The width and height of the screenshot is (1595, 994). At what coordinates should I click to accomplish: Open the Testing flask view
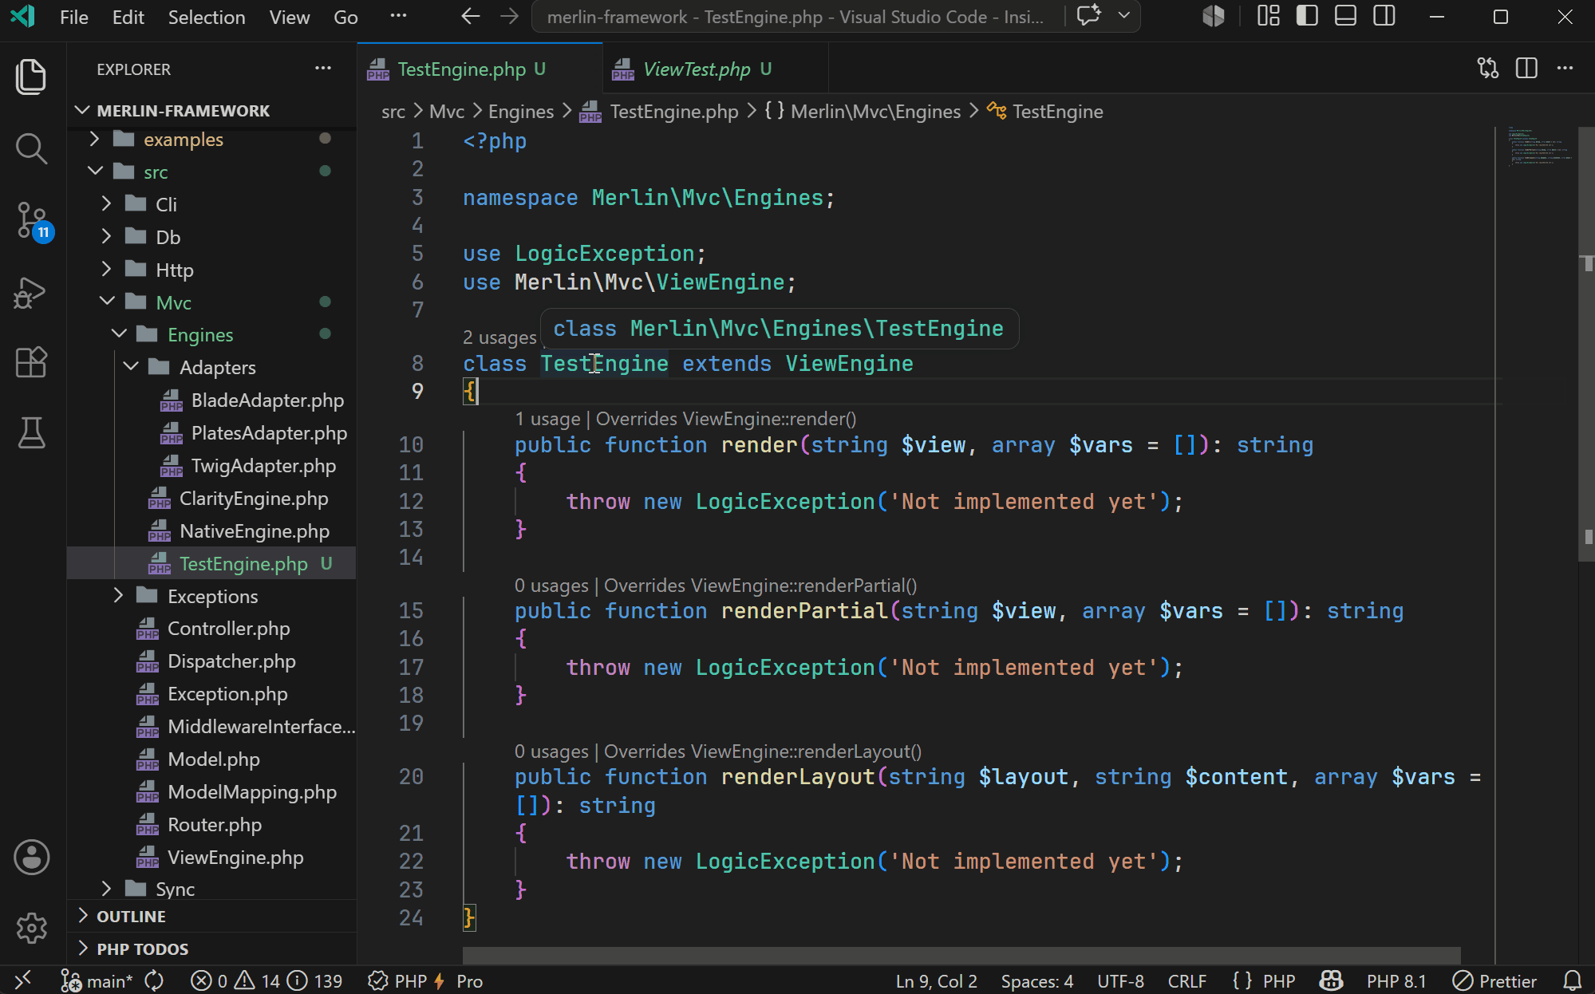(31, 433)
